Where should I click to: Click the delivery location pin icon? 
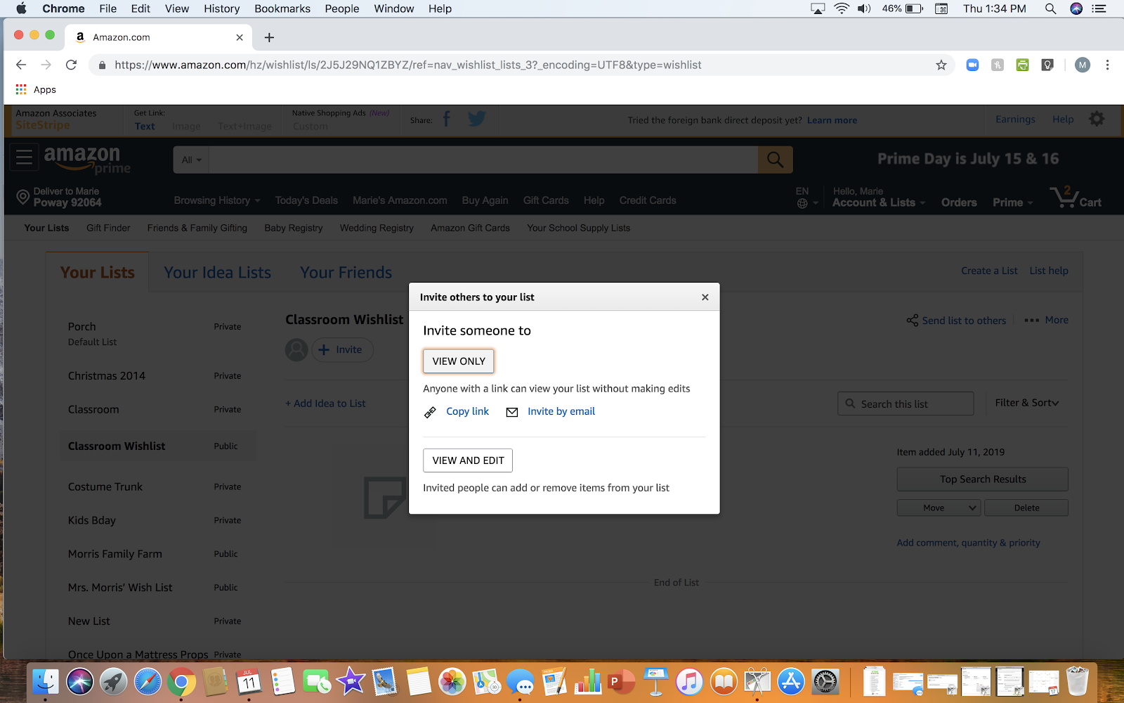coord(22,197)
